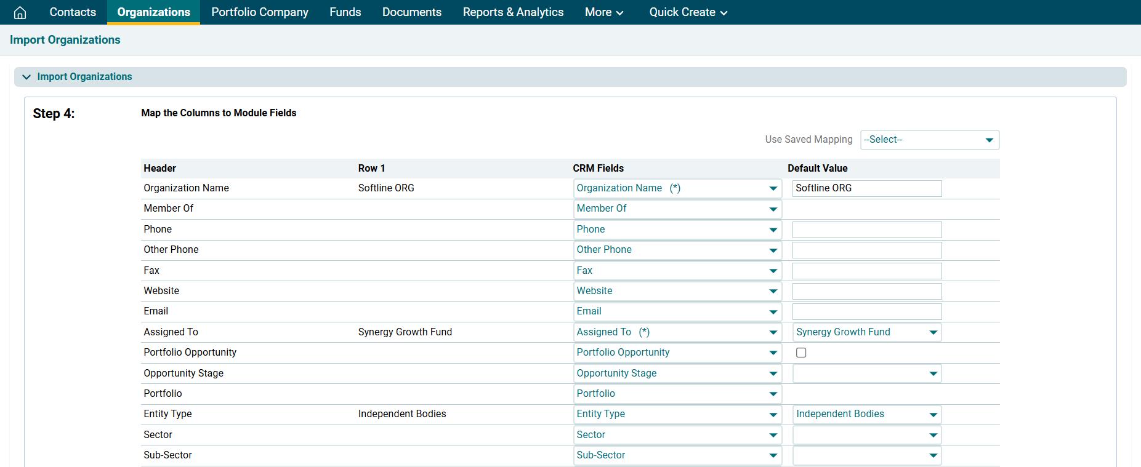Open the Organization Name CRM field dropdown

pos(677,188)
